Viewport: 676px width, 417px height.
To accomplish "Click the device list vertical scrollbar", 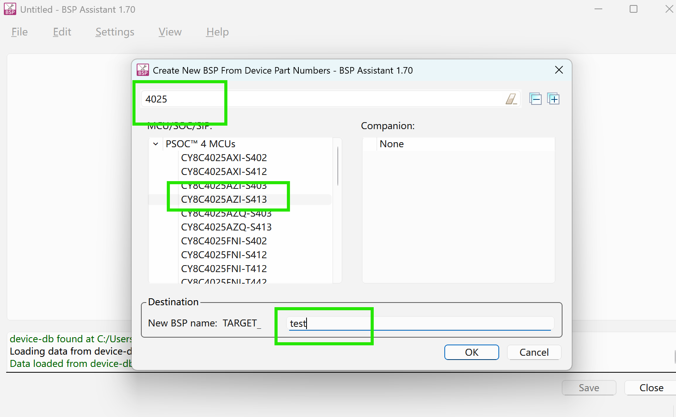I will point(338,166).
